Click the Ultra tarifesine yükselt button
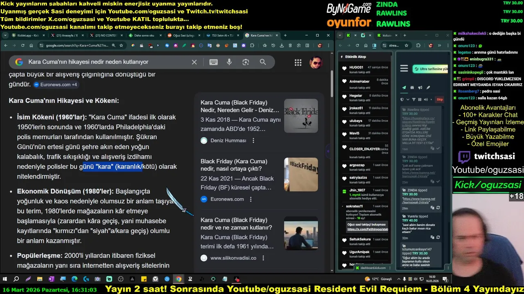This screenshot has width=524, height=294. (x=430, y=69)
